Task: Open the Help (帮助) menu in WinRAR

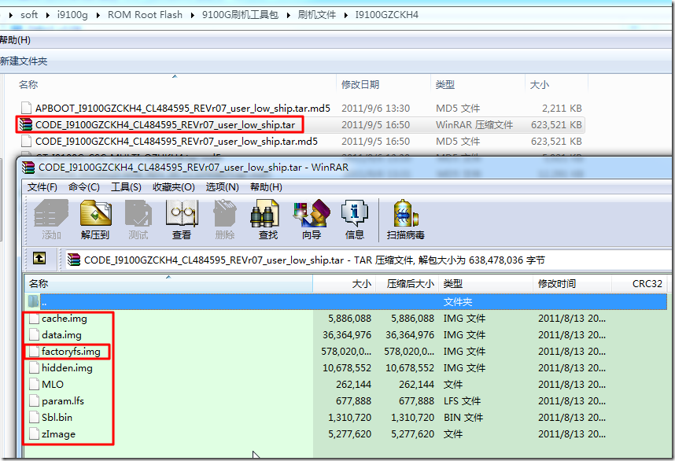Action: click(x=266, y=187)
